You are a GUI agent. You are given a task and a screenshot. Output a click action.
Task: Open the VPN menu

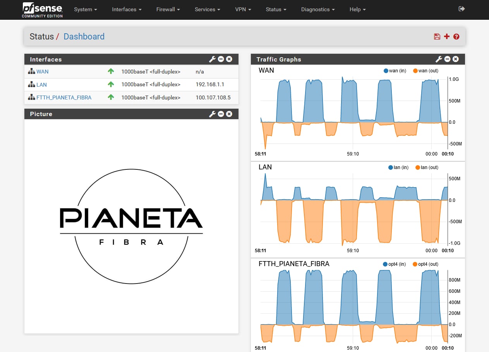[243, 9]
